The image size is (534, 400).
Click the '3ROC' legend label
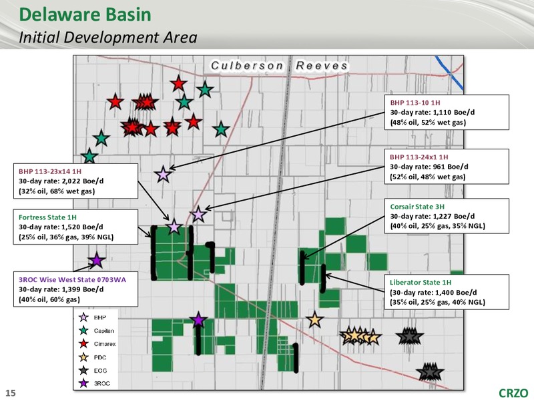[x=102, y=383]
